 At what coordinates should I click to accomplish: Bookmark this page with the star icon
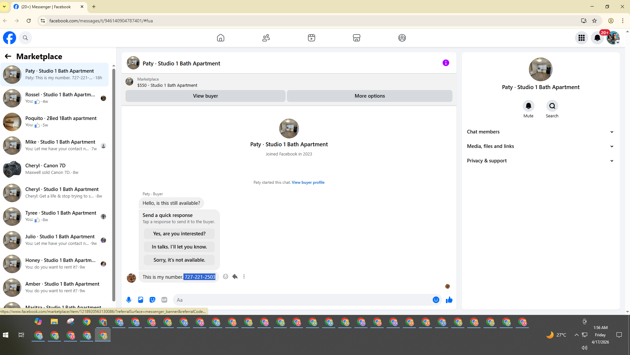(x=594, y=21)
